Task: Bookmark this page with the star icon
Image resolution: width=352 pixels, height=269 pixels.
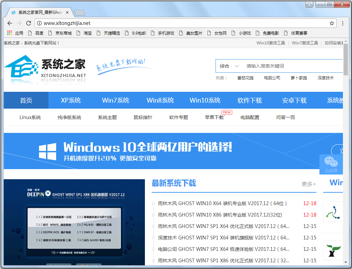Action: (332, 23)
